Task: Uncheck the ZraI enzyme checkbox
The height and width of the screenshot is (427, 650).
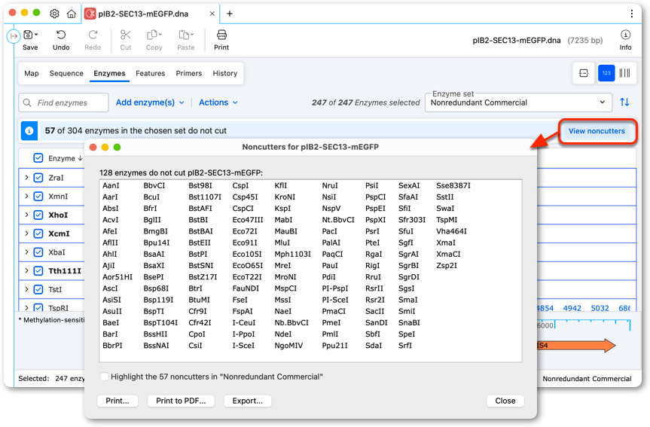Action: click(x=38, y=178)
